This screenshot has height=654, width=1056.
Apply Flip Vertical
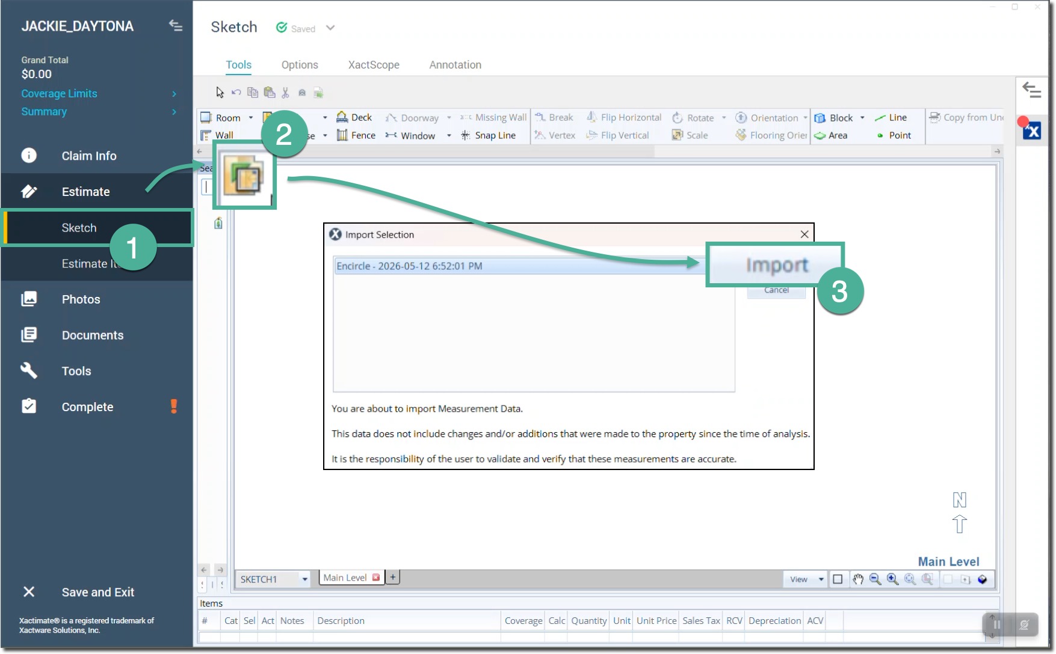618,135
